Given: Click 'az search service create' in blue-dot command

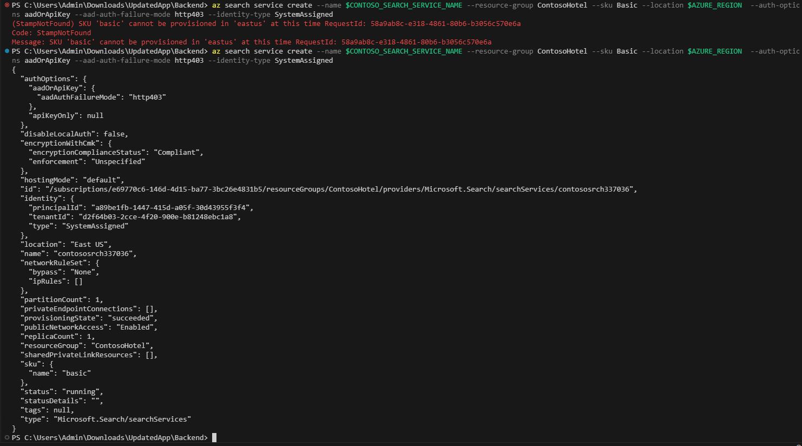Looking at the screenshot, I should [262, 51].
